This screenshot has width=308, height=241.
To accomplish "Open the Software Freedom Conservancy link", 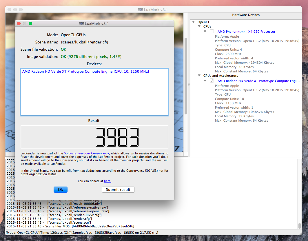I will (86, 153).
